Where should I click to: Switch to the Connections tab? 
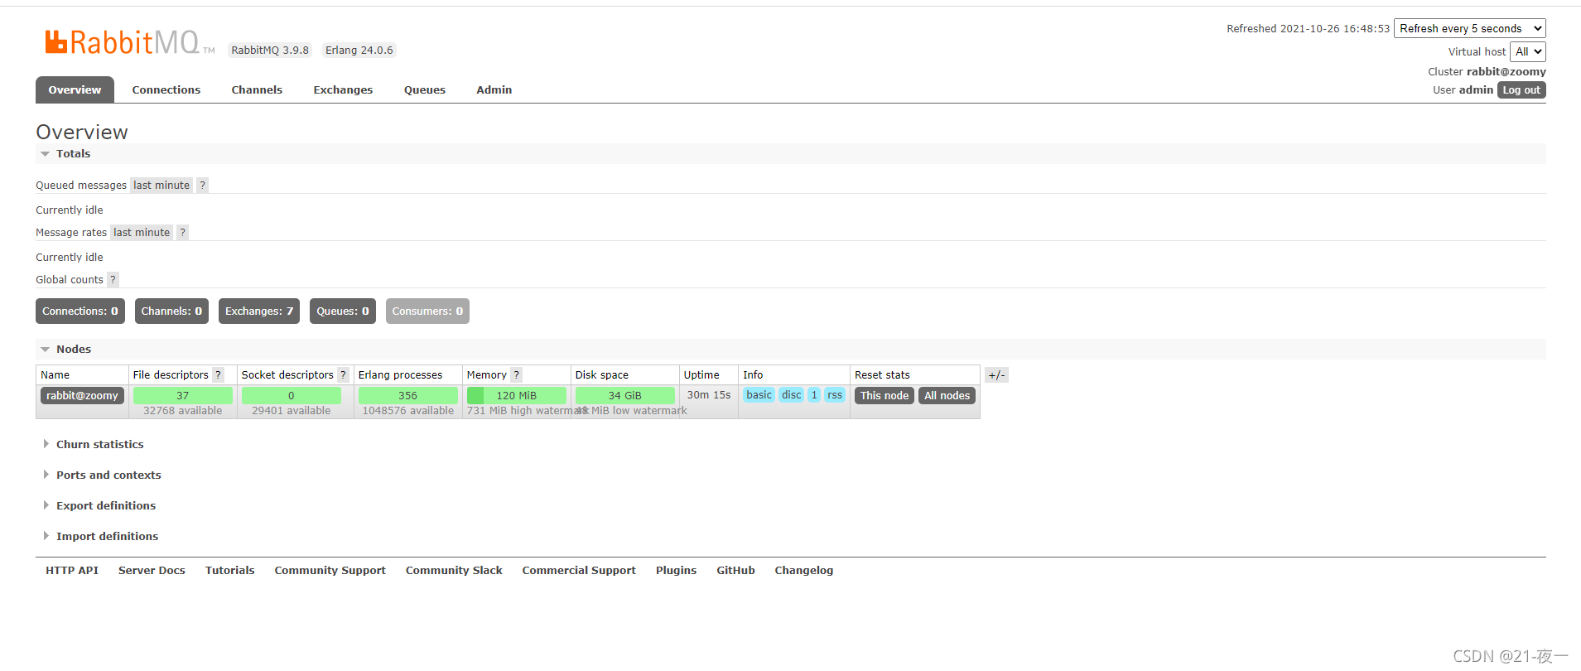(x=166, y=89)
